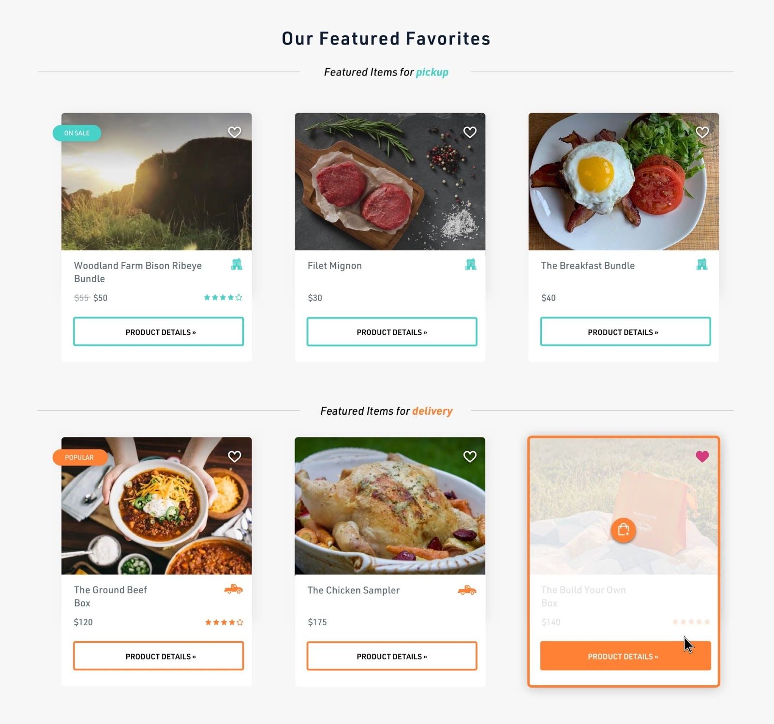Click the orange shopping bag icon

pos(623,530)
